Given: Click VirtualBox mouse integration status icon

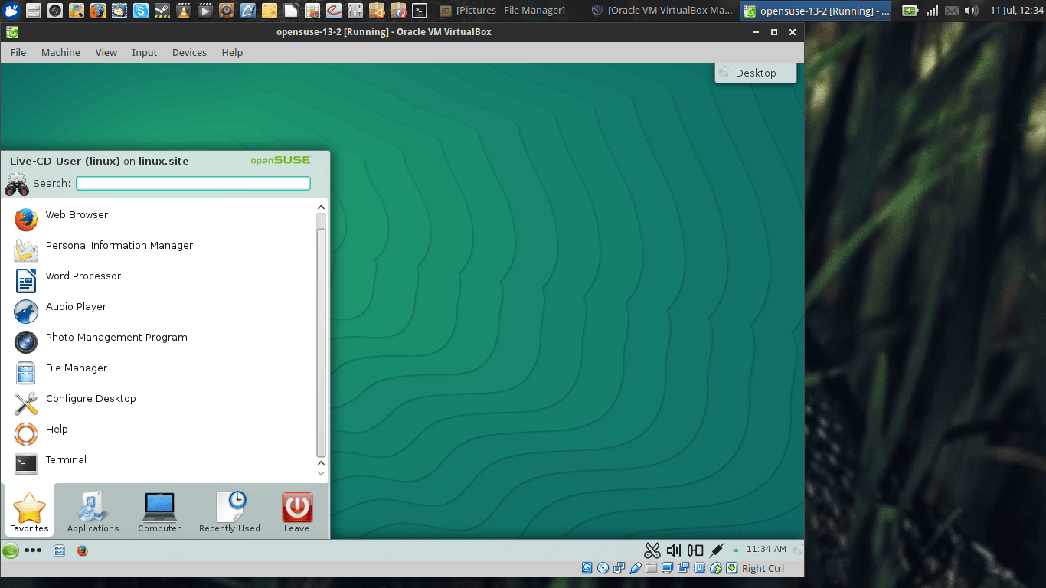Looking at the screenshot, I should pyautogui.click(x=716, y=568).
